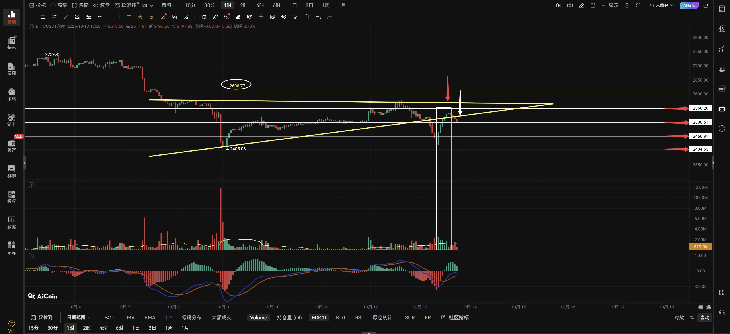
Task: Click the 定位到 locate button
Action: (x=43, y=317)
